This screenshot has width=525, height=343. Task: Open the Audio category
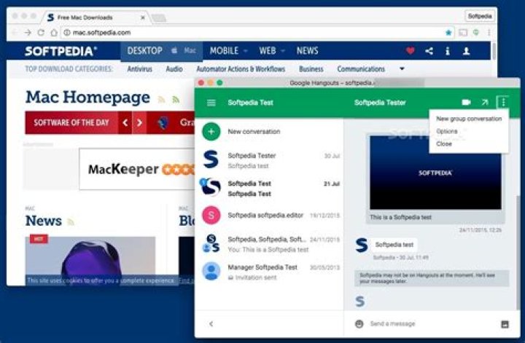click(174, 69)
